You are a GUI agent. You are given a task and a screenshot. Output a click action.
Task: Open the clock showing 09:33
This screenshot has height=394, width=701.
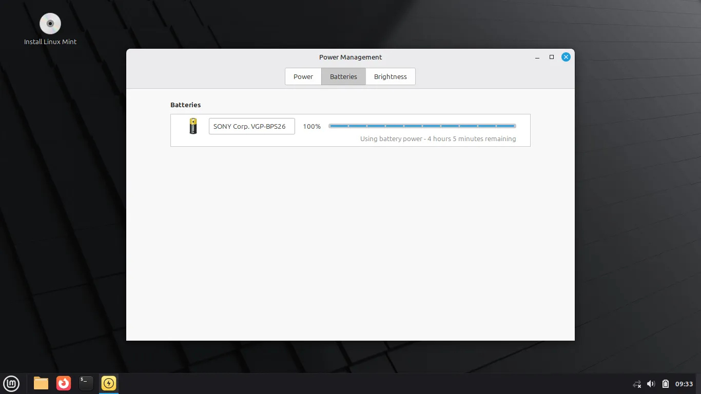point(684,384)
